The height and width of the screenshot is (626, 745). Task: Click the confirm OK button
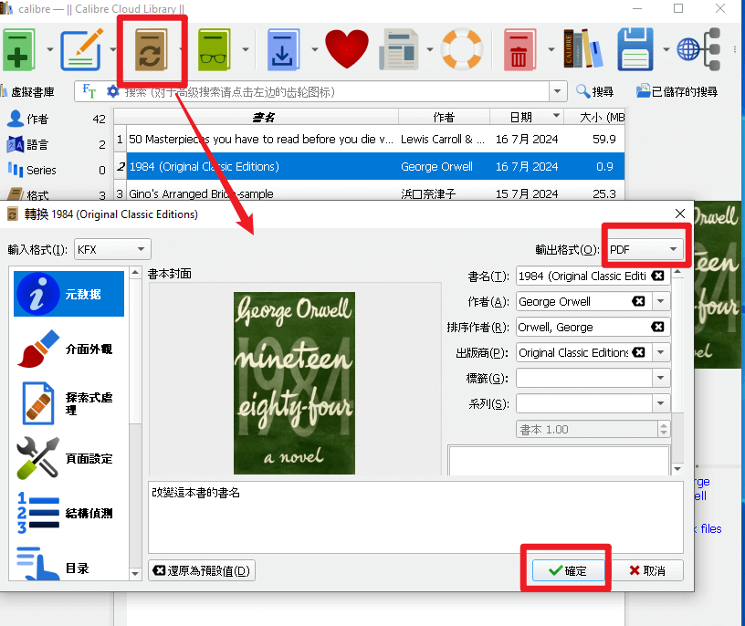point(568,570)
